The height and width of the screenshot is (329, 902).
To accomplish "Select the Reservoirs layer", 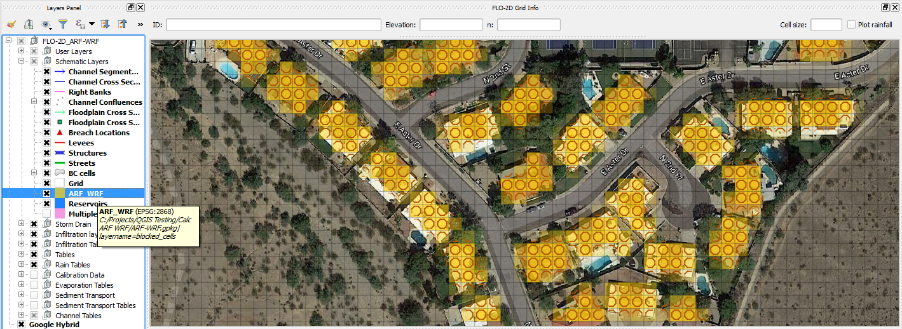I will click(88, 204).
